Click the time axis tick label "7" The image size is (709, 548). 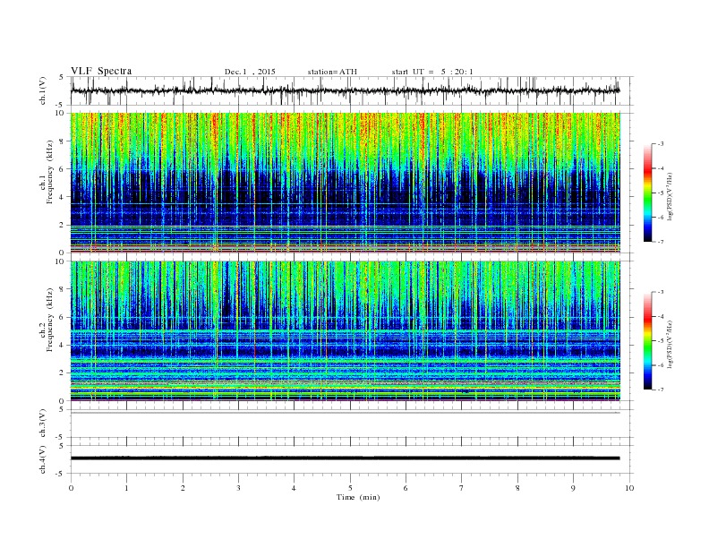tap(462, 488)
